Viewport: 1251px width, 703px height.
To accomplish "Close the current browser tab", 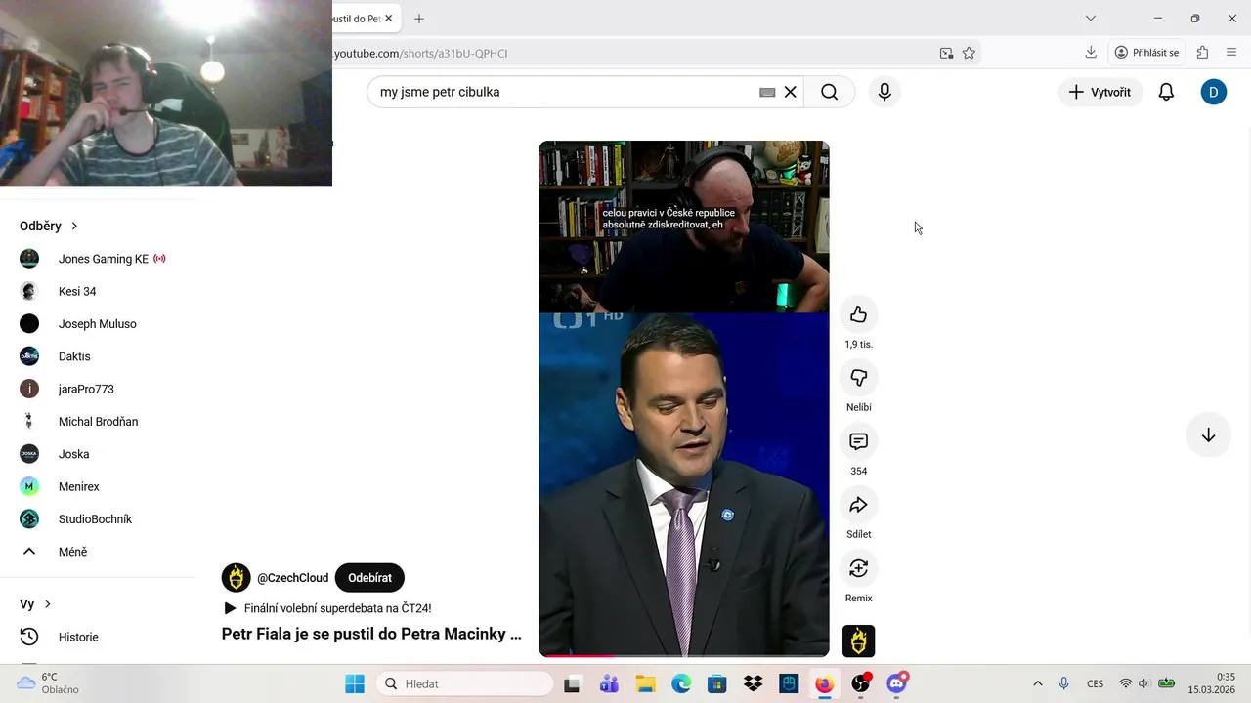I will [388, 19].
